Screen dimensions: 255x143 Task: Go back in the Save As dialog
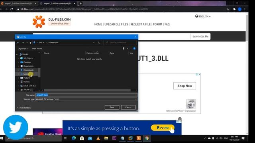(x=18, y=43)
